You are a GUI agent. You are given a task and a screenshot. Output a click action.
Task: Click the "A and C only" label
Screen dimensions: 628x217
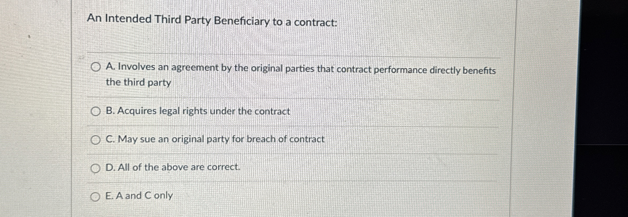coord(139,195)
